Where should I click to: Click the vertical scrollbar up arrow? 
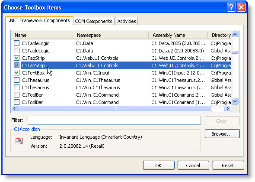point(235,34)
